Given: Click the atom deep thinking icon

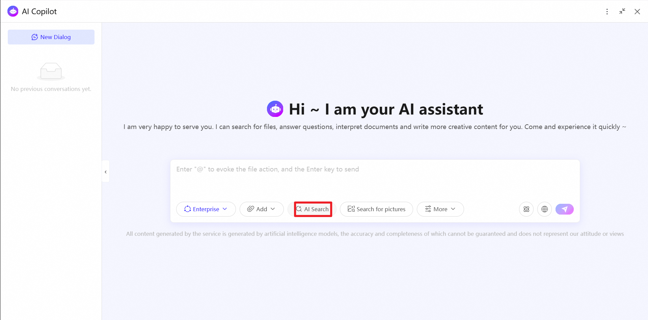Looking at the screenshot, I should coord(526,209).
